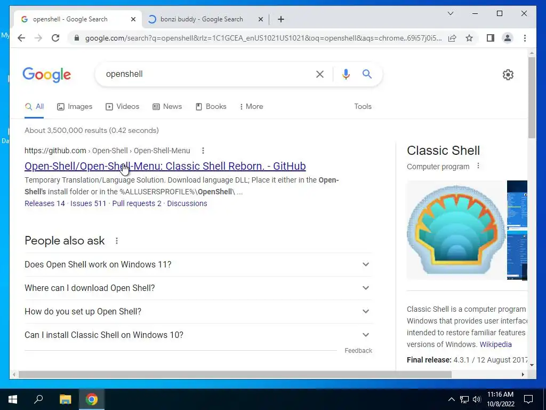Start voice search with the microphone
This screenshot has height=410, width=546.
[346, 74]
